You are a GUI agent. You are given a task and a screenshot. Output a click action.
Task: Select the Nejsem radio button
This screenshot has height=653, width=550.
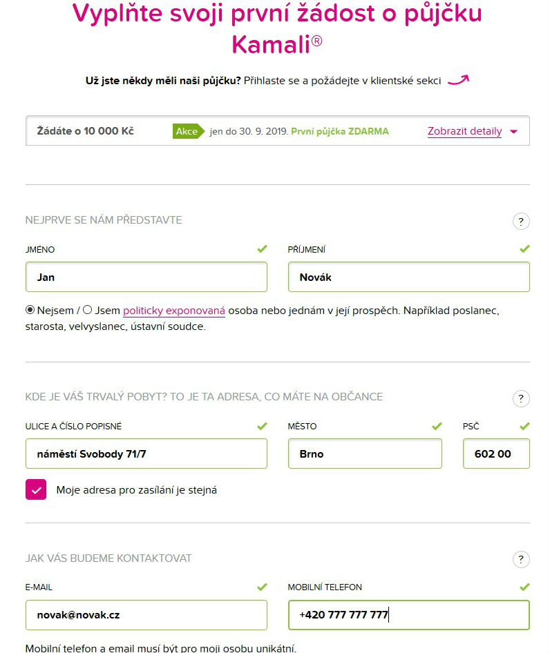(30, 310)
